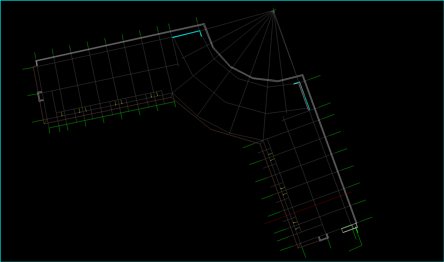Viewport: 444px width, 262px height.
Task: Select the long cyan line in upper wing
Action: pos(186,34)
